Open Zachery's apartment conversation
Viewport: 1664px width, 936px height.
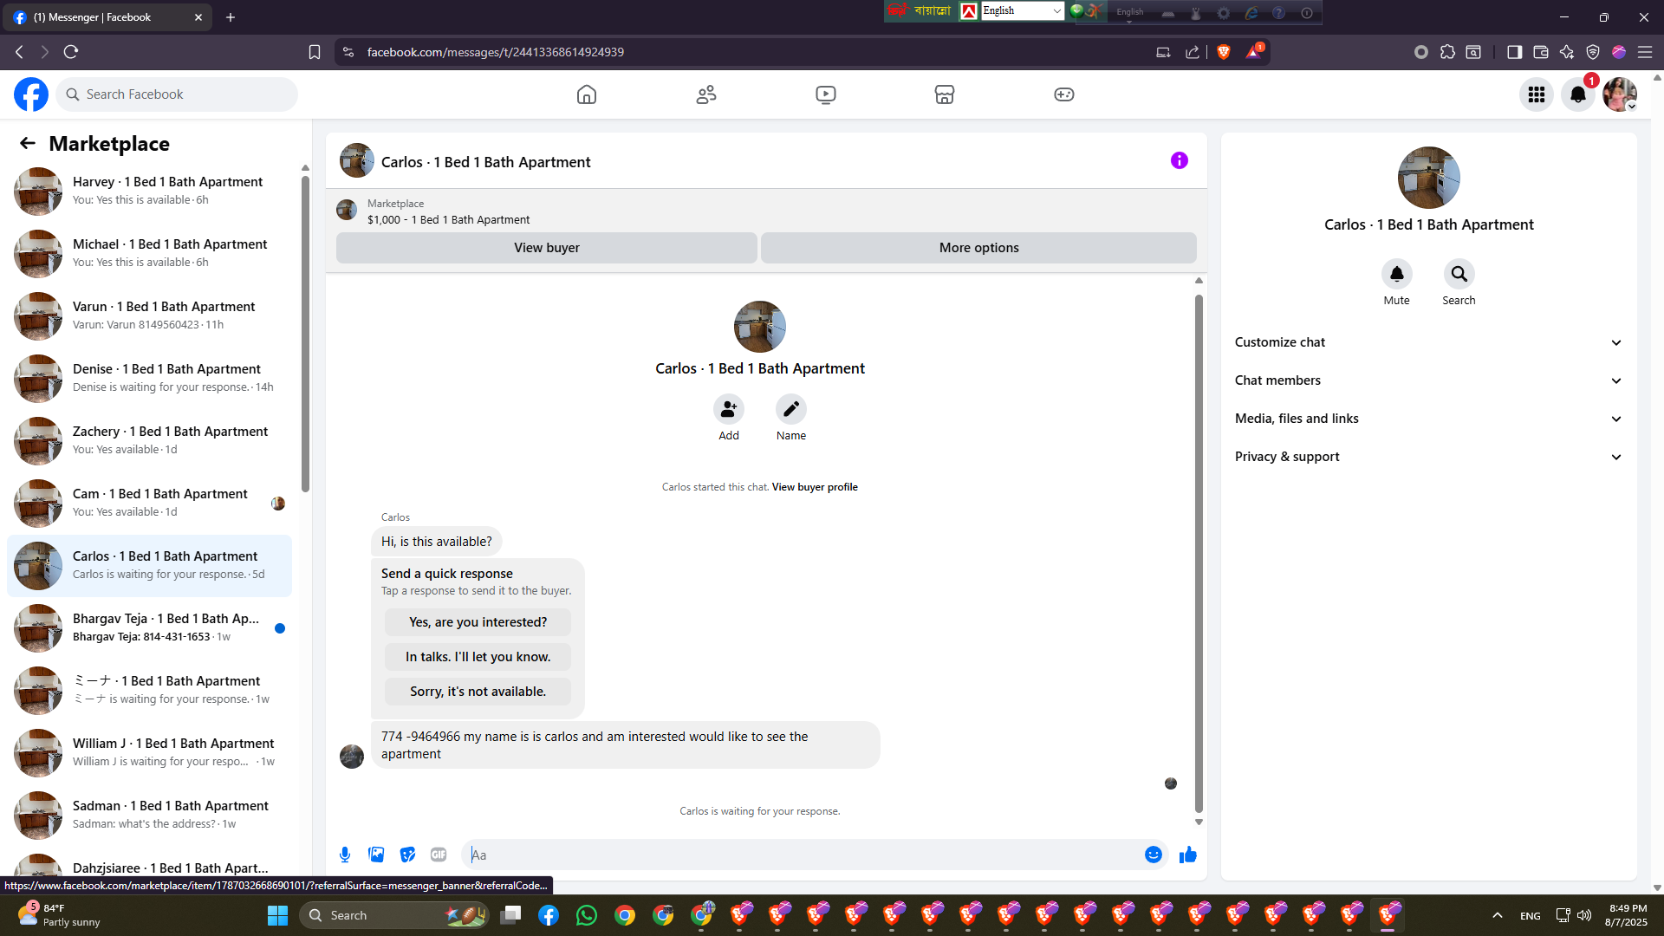149,441
